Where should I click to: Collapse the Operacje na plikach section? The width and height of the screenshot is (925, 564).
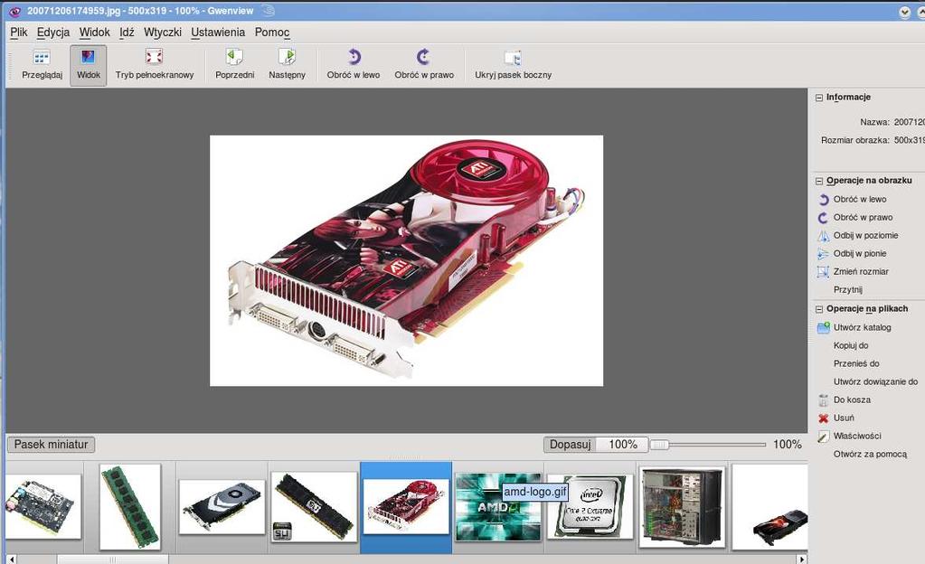[x=819, y=309]
